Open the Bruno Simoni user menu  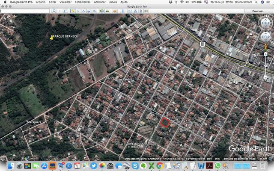coord(244,2)
